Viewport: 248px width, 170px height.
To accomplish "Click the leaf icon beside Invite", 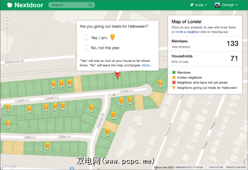I will click(191, 5).
